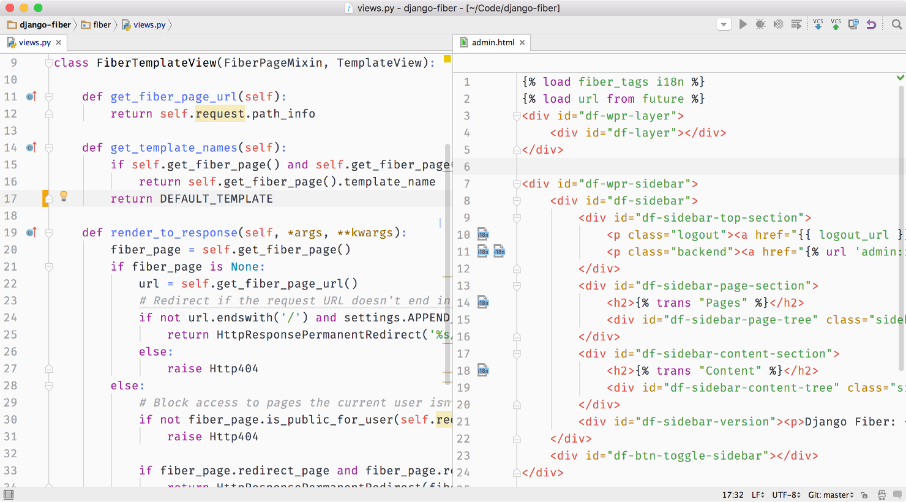906x502 pixels.
Task: Click the overriding-method gutter icon beside get_template_names
Action: tap(31, 148)
